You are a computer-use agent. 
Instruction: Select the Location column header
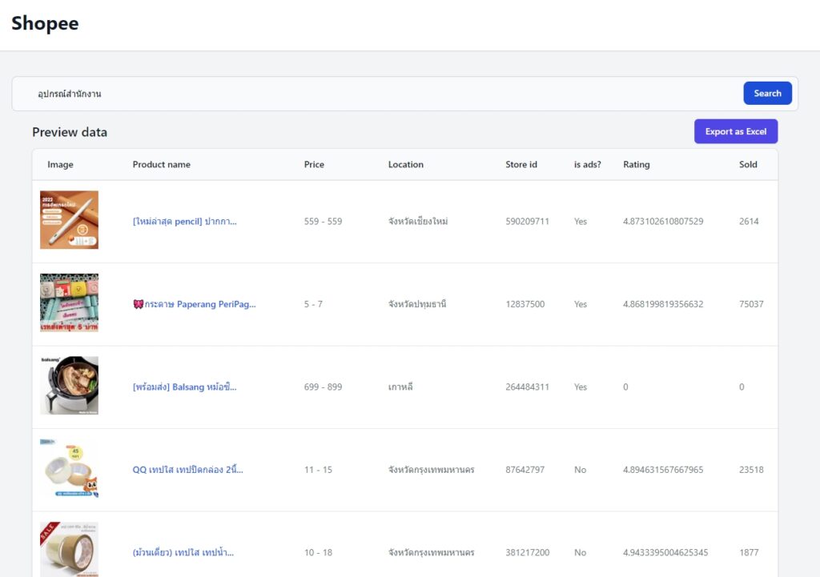pyautogui.click(x=405, y=165)
